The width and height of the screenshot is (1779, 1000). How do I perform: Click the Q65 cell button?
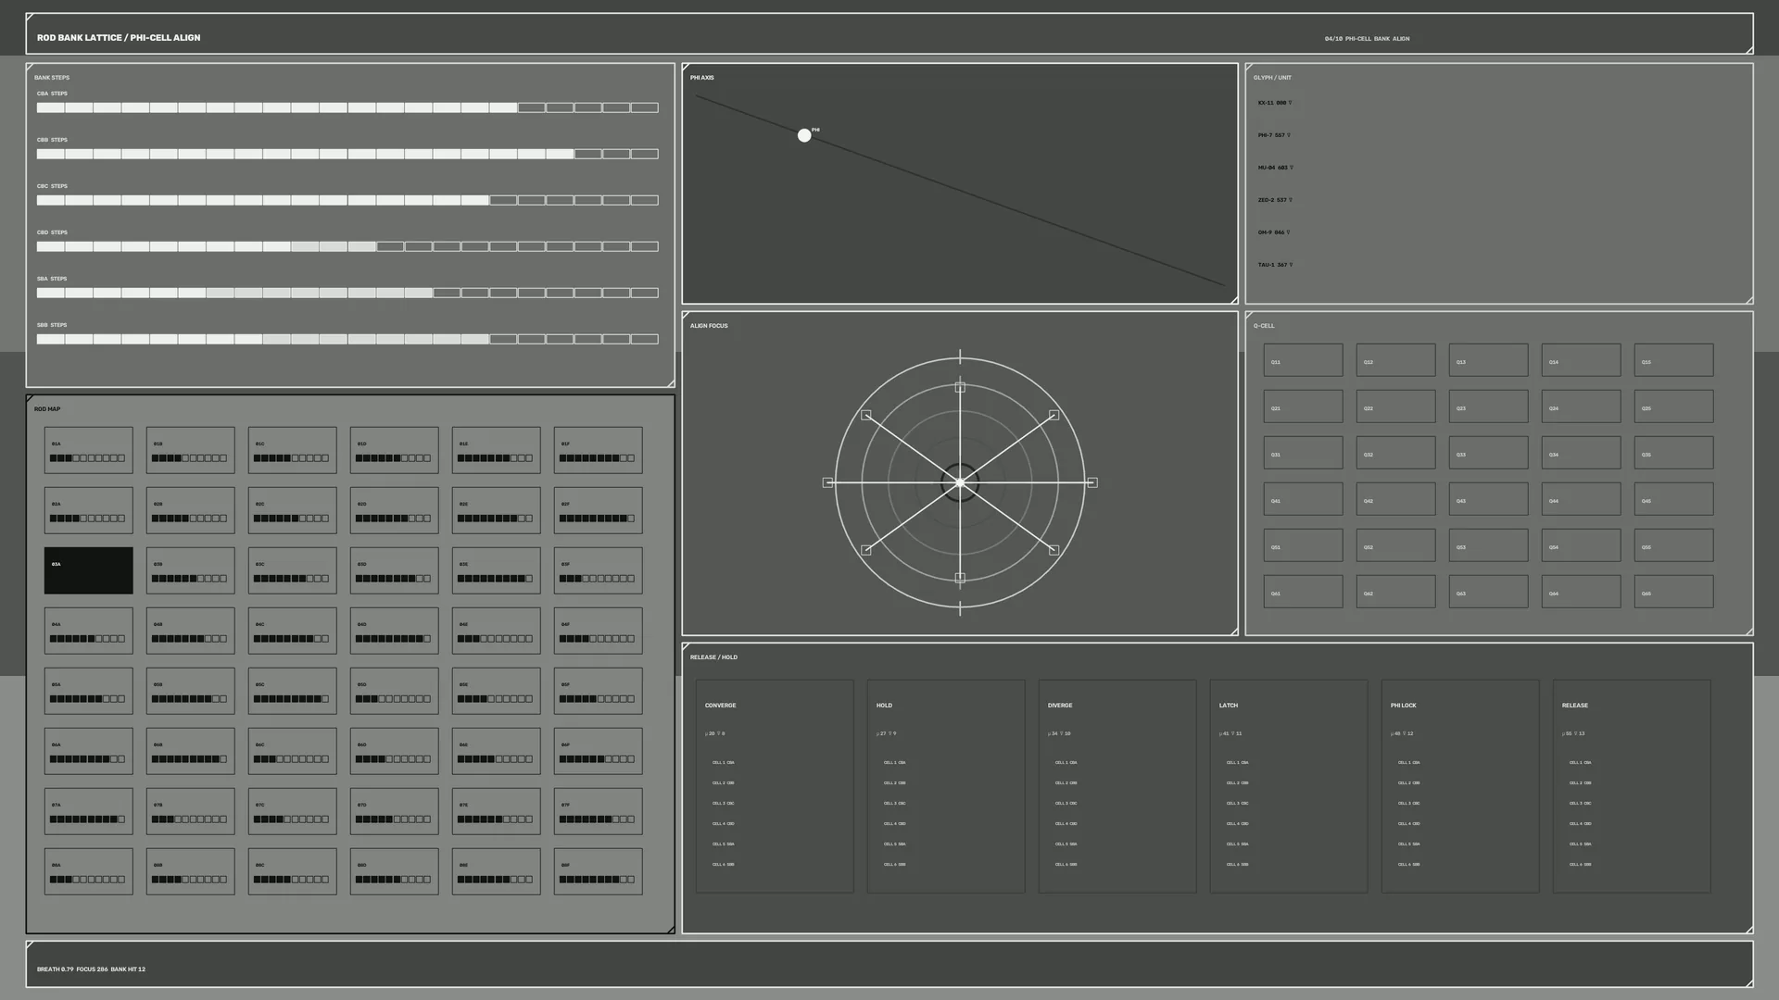[1673, 592]
